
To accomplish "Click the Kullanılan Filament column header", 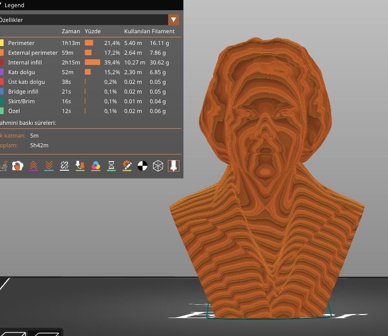I will 149,31.
